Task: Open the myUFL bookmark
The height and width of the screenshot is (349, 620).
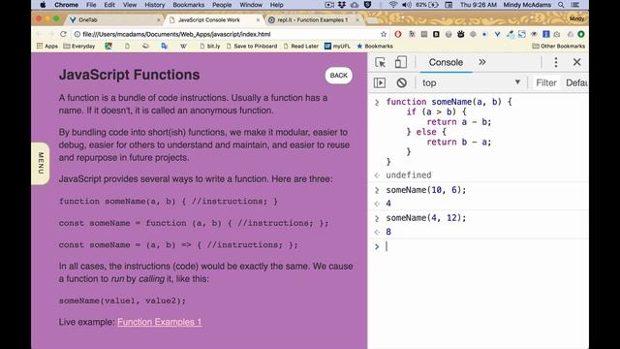Action: tap(337, 46)
